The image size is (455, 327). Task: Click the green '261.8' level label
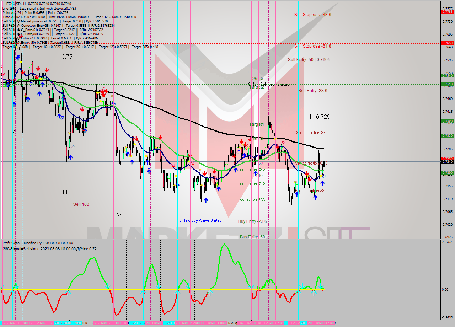point(258,79)
